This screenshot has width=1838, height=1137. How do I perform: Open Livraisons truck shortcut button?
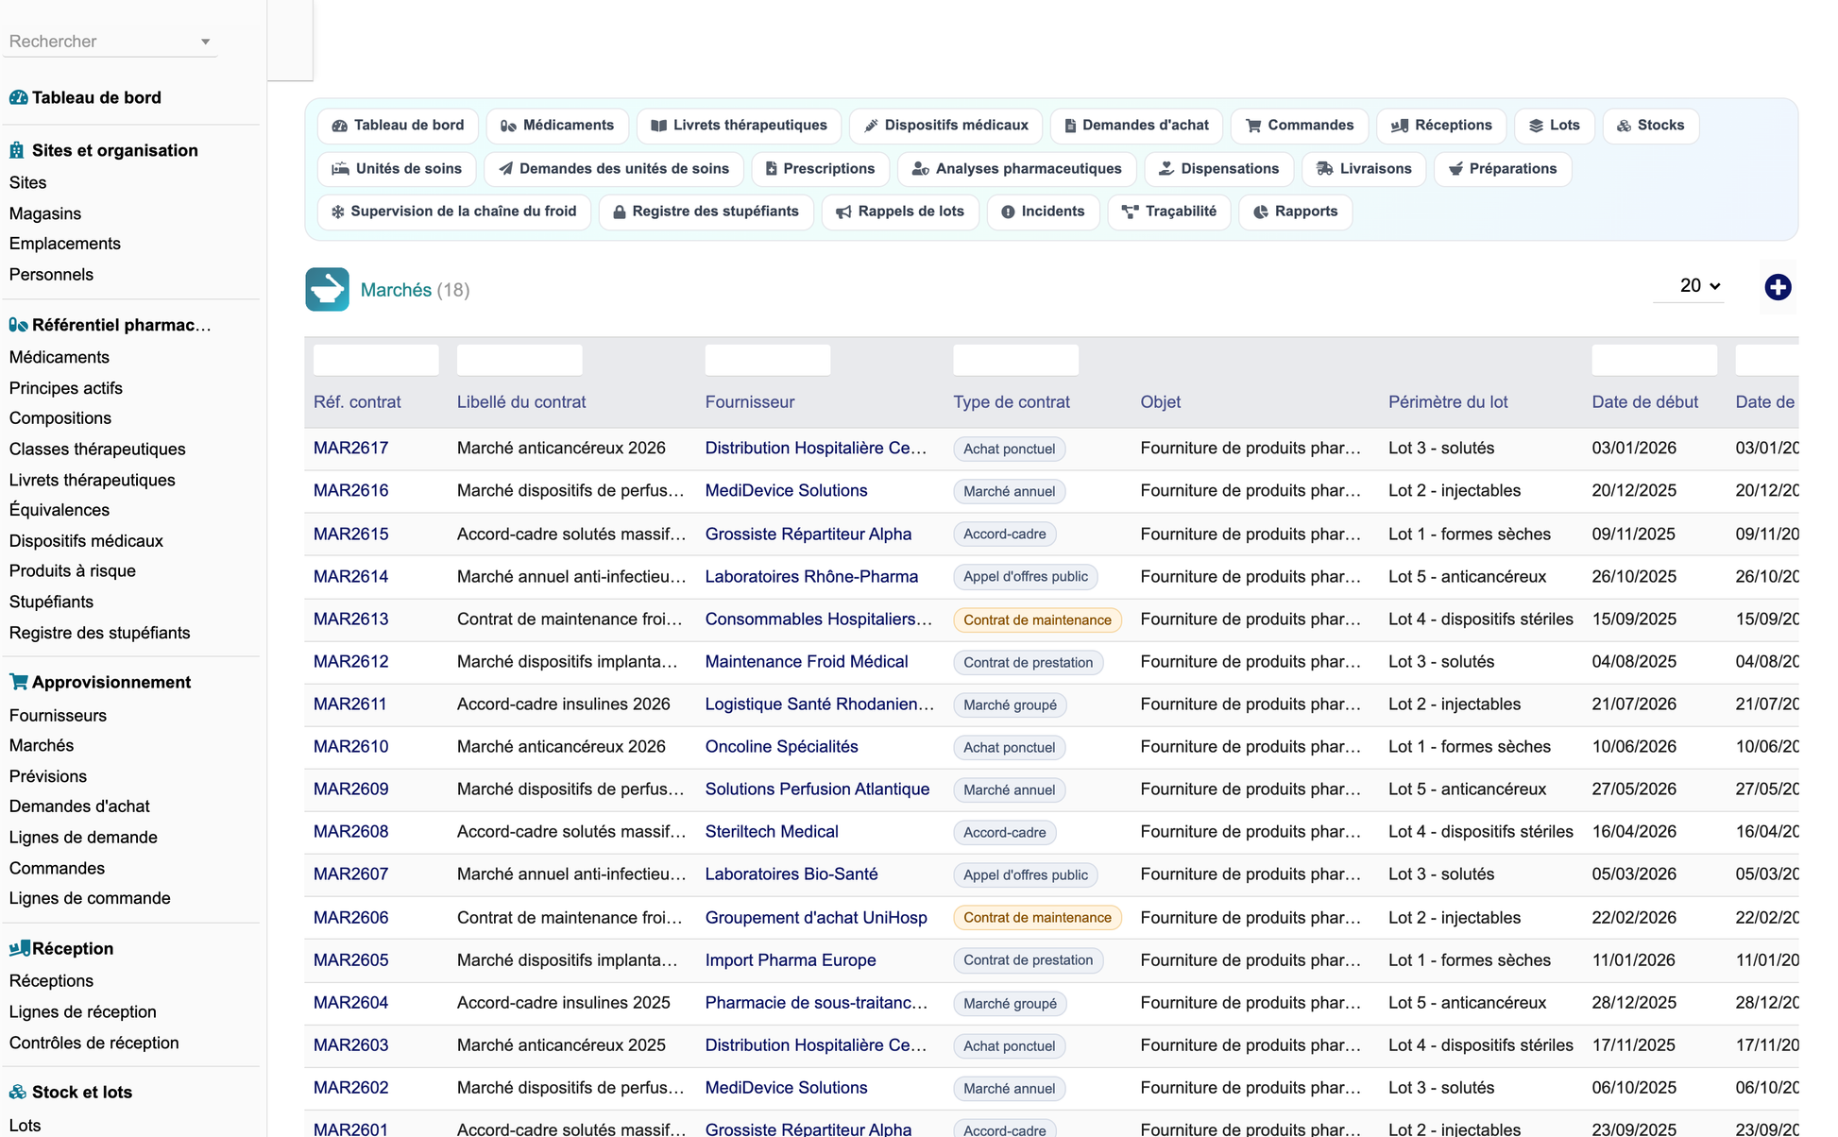(1364, 169)
